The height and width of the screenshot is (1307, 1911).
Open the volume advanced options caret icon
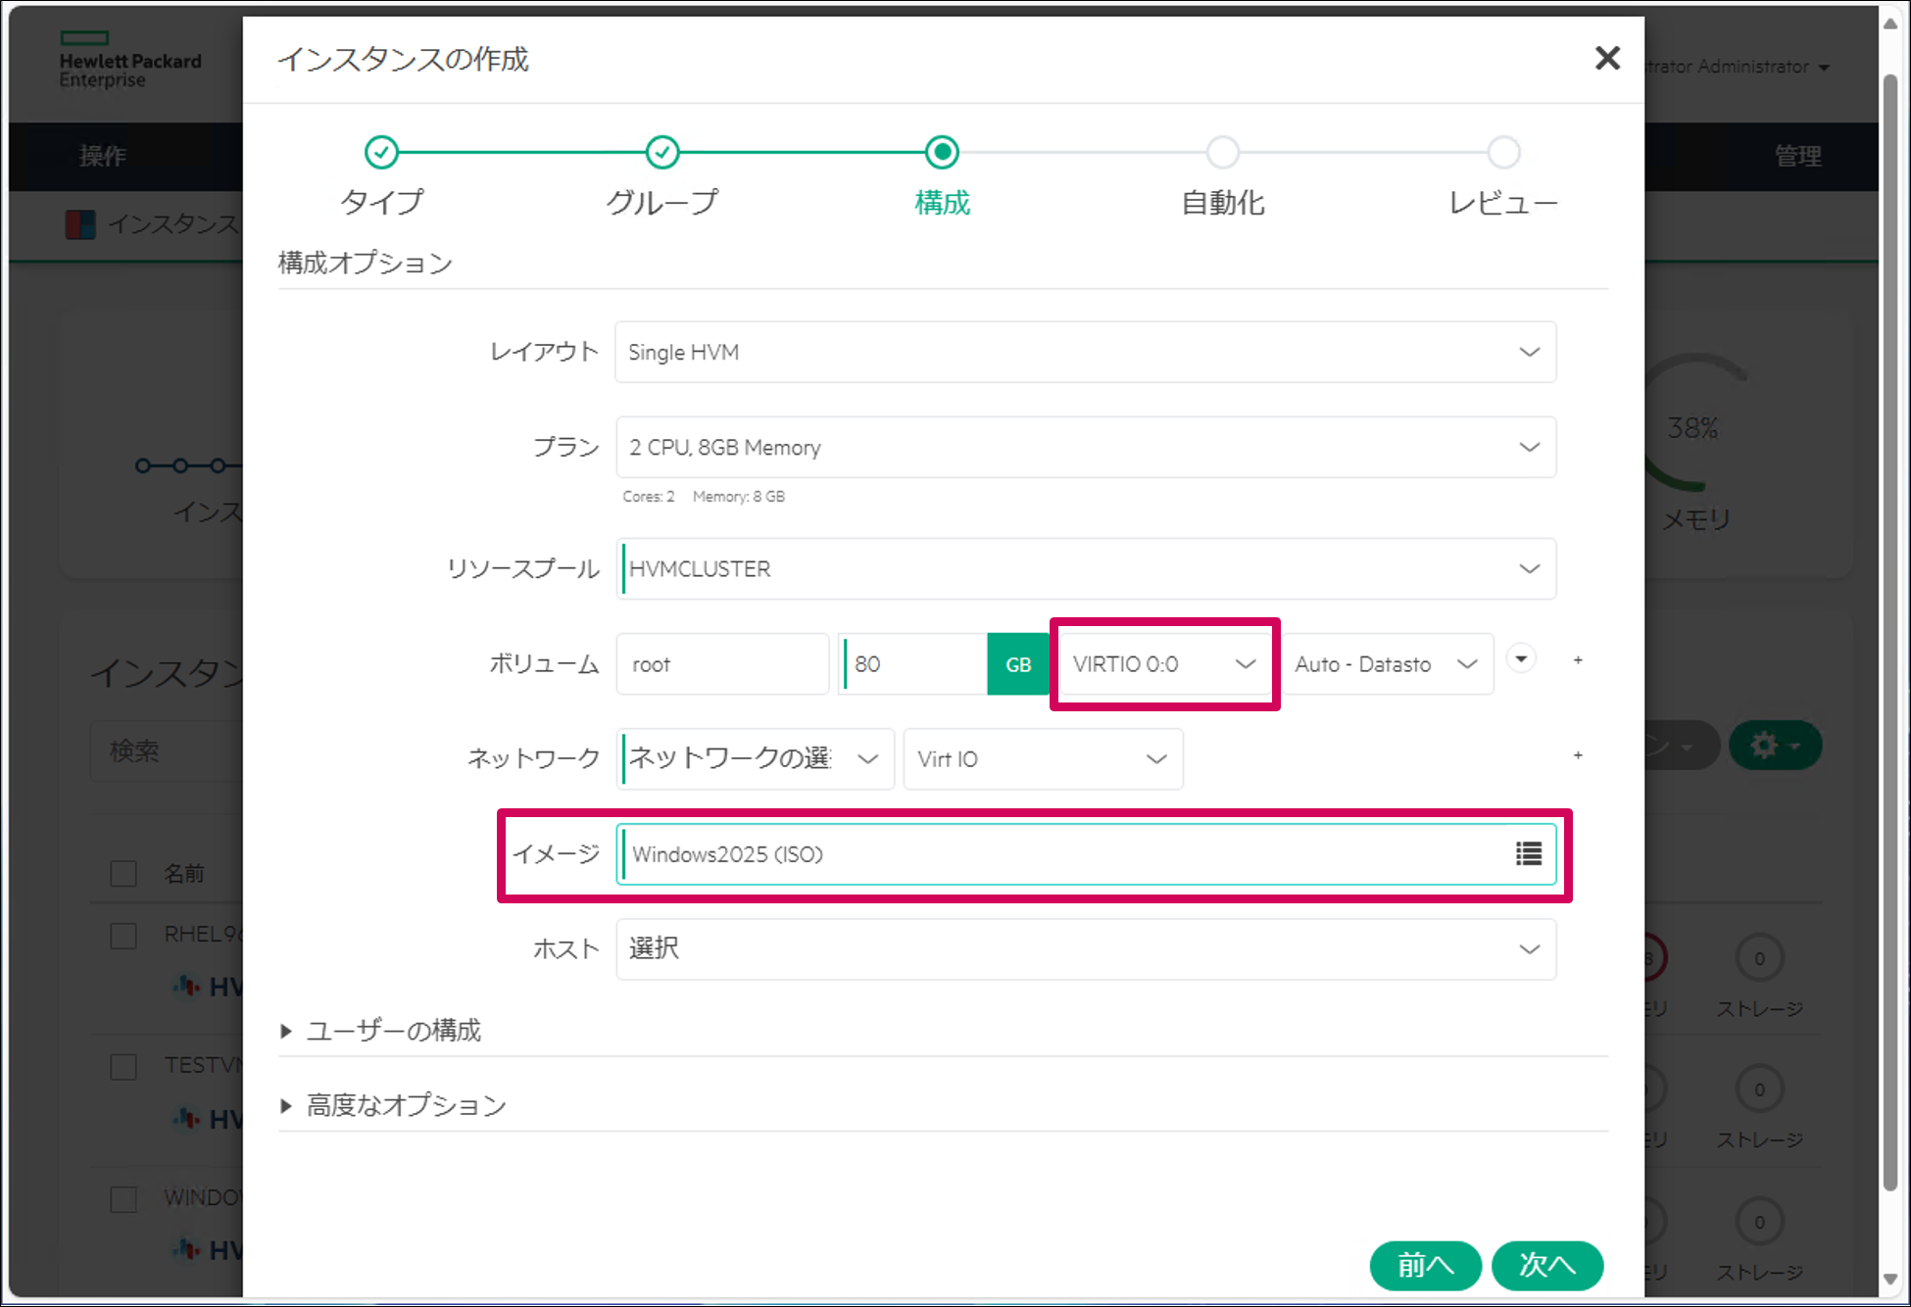(1520, 659)
